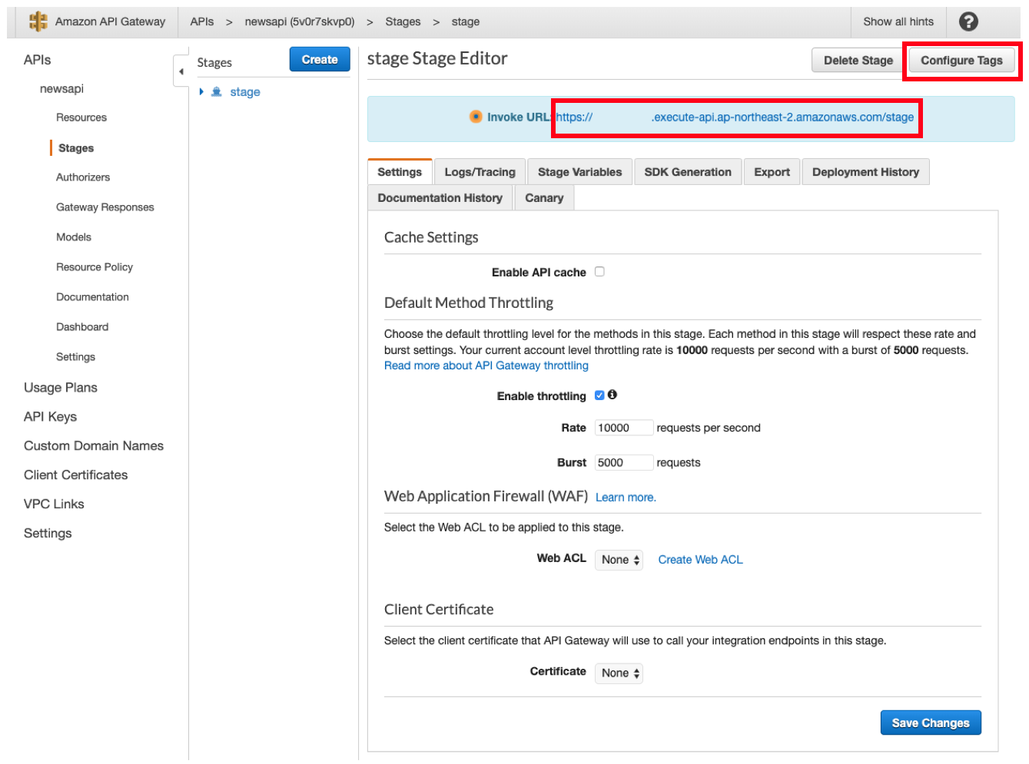Image resolution: width=1029 pixels, height=764 pixels.
Task: Click the stage icon in Stages tree
Action: [217, 92]
